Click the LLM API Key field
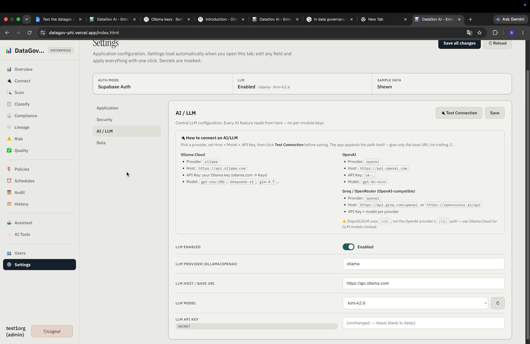The height and width of the screenshot is (344, 530). [423, 323]
